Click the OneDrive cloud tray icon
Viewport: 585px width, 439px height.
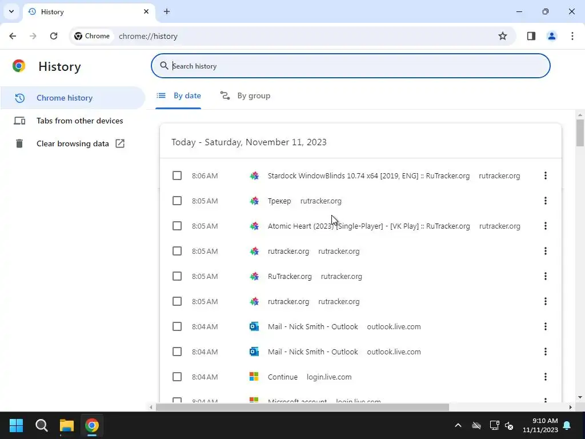click(476, 425)
